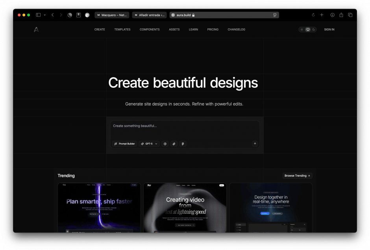Expand the Safari sidebar options chevron
Image resolution: width=370 pixels, height=250 pixels.
(x=45, y=15)
